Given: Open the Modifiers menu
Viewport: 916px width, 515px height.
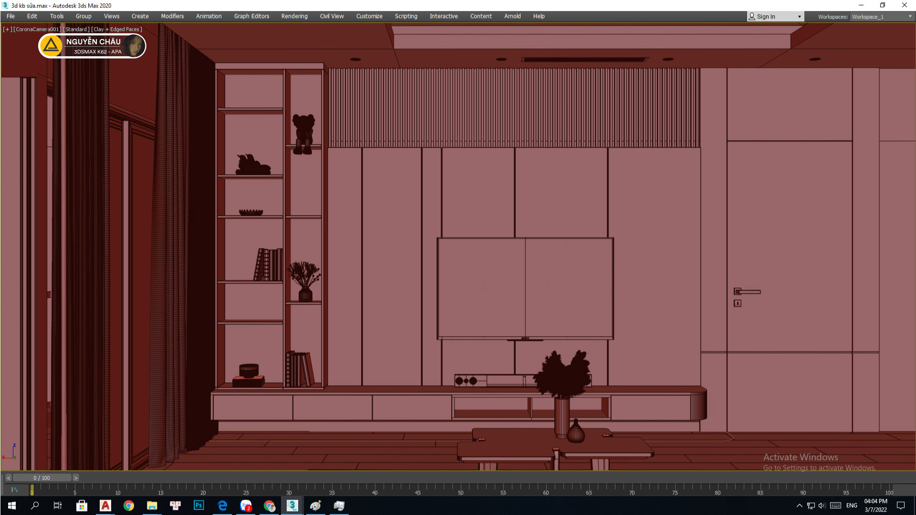Looking at the screenshot, I should [172, 16].
